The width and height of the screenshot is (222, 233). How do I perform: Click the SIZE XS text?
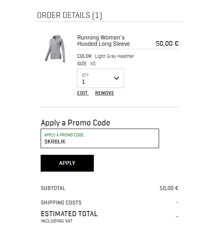pyautogui.click(x=86, y=64)
